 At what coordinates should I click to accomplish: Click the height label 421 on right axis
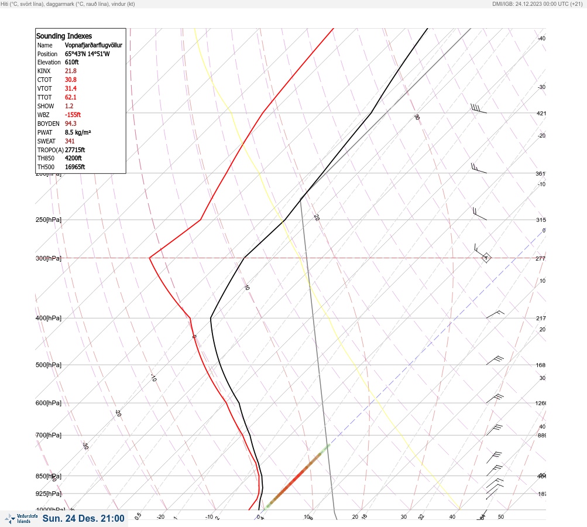(541, 113)
